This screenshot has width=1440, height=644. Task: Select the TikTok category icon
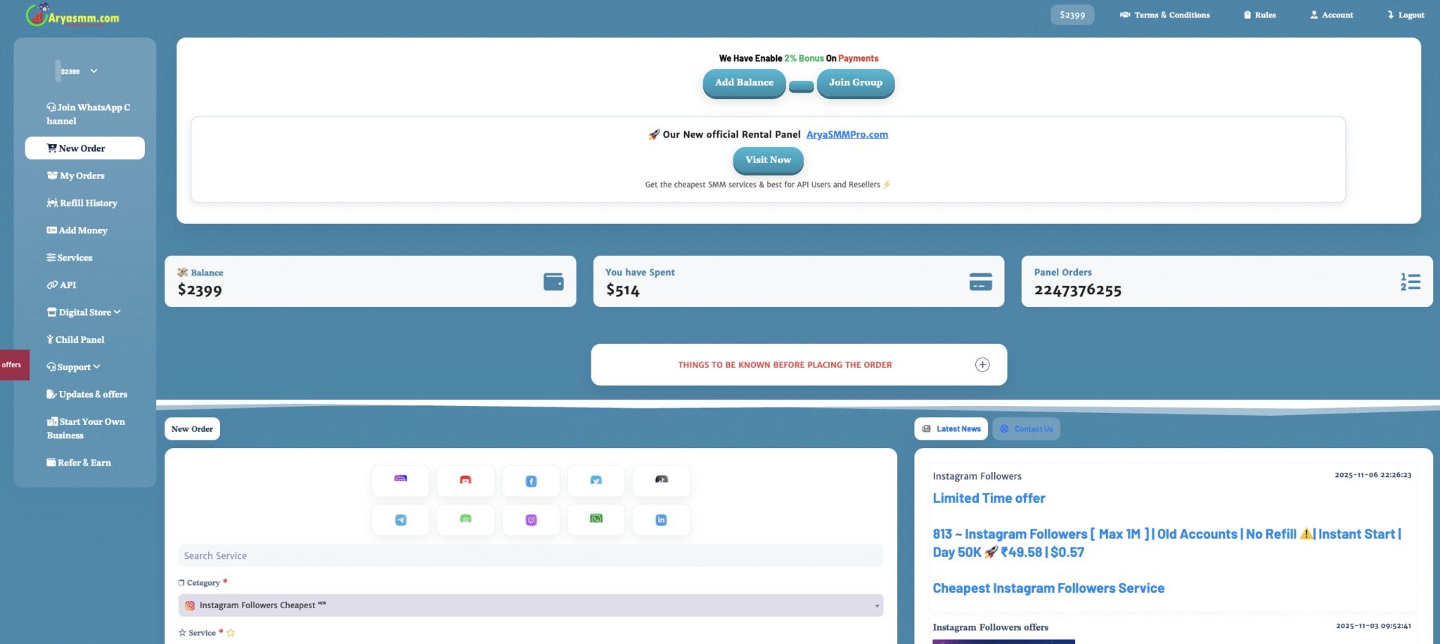coord(661,481)
